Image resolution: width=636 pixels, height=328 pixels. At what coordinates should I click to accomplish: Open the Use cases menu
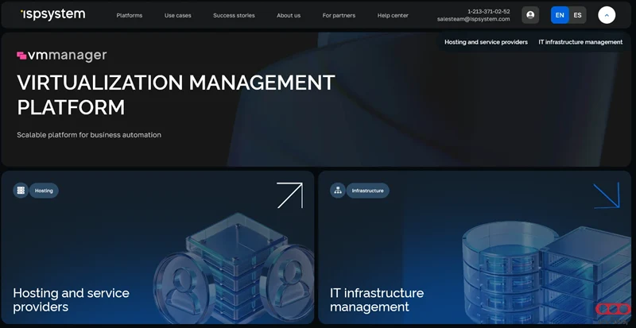177,15
